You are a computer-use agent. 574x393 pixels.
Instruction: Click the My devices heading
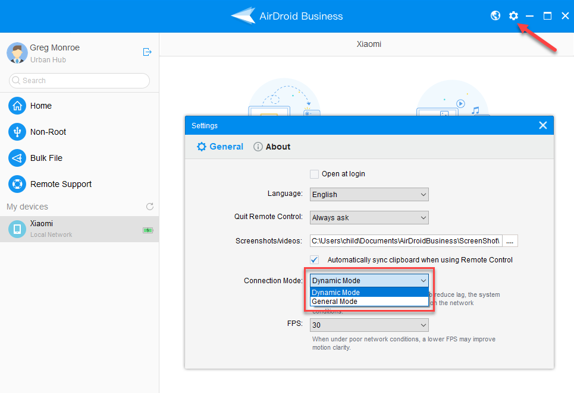(x=27, y=207)
